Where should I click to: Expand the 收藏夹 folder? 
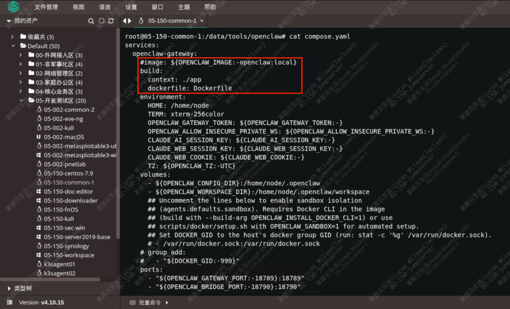[x=13, y=37]
